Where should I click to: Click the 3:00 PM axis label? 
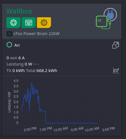(x=109, y=129)
